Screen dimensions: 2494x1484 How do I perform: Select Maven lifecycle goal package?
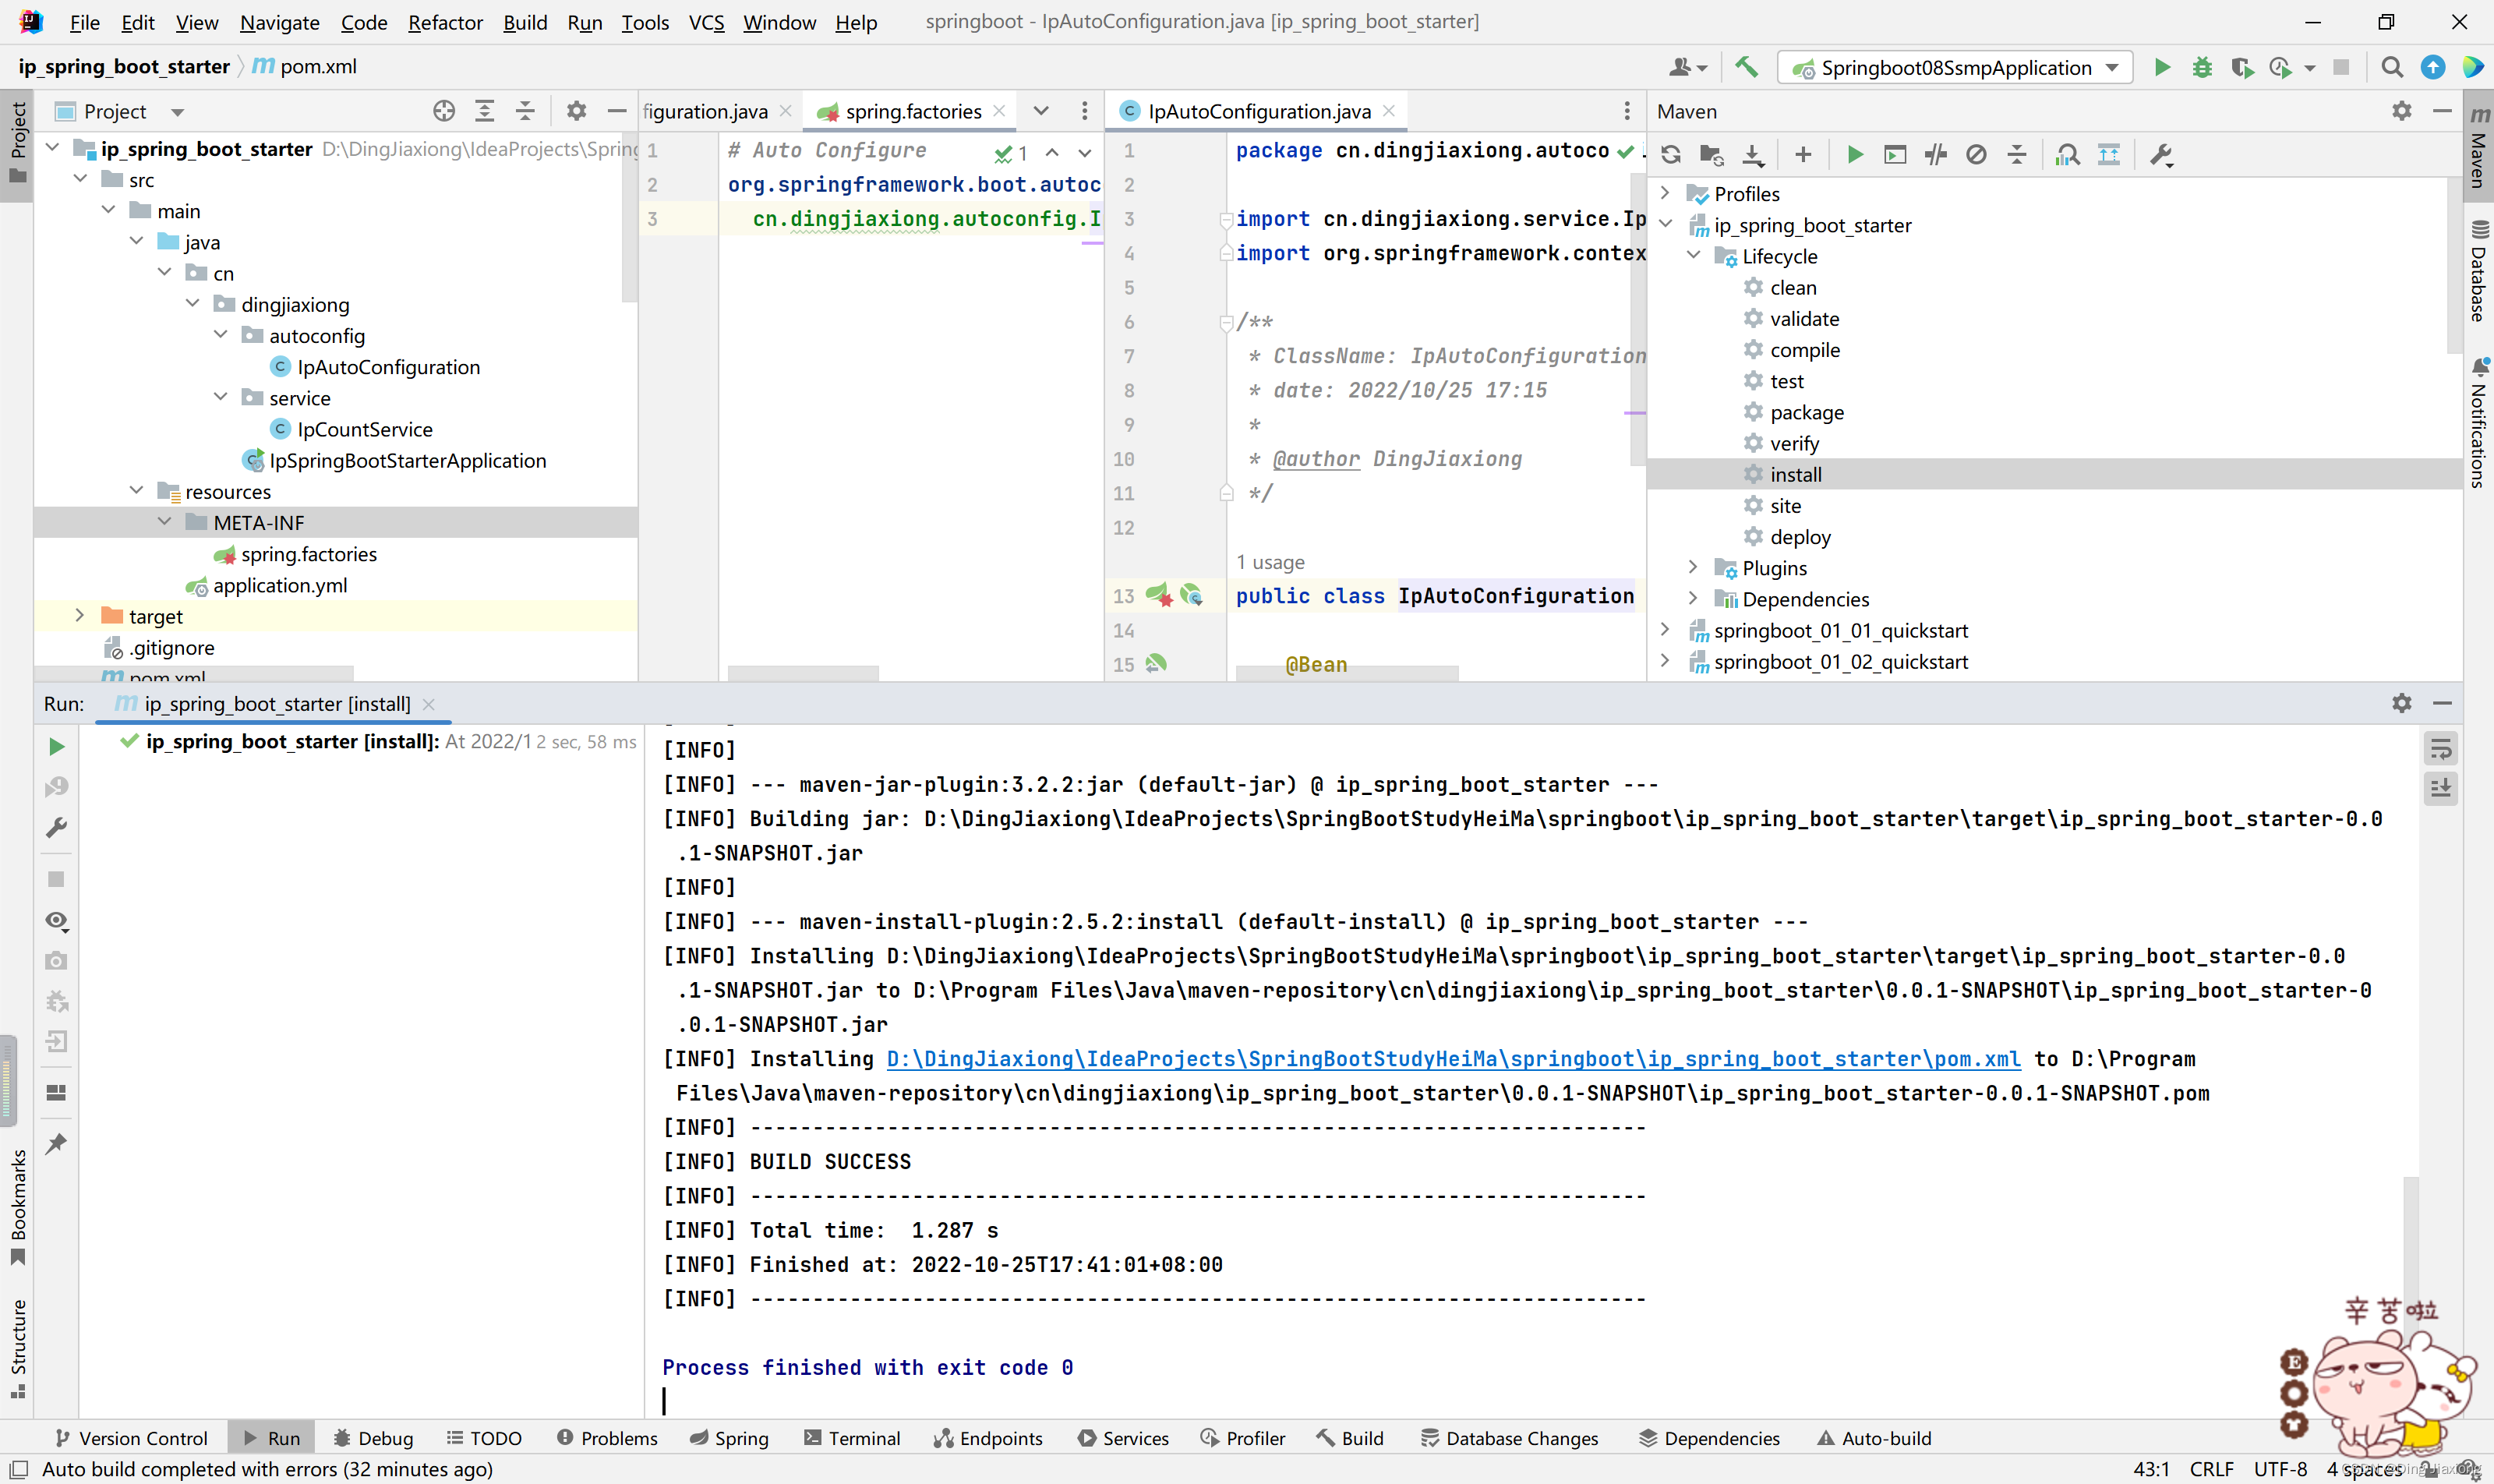coord(1806,412)
